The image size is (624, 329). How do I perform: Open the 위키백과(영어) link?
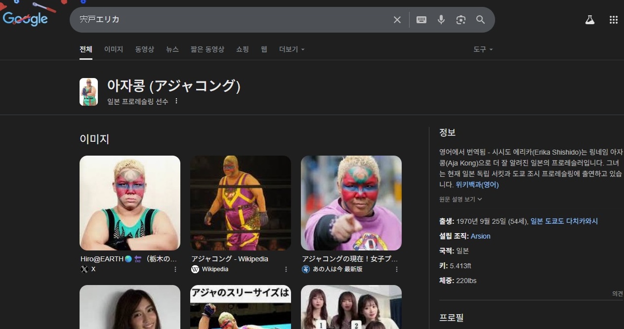tap(477, 185)
